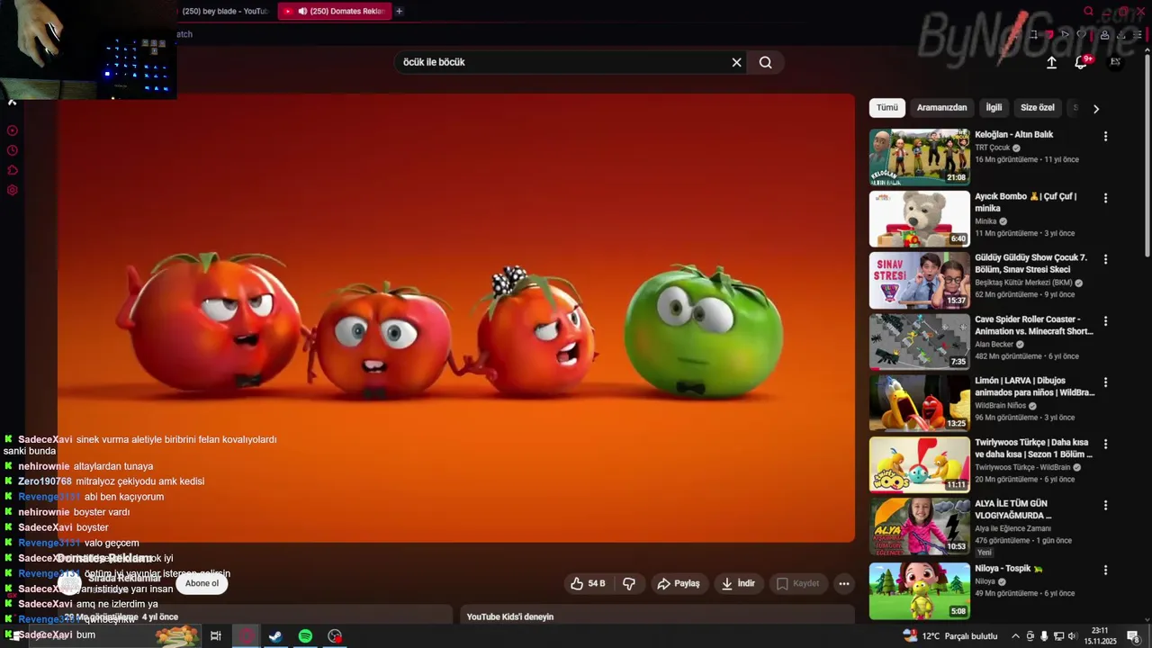1152x648 pixels.
Task: Open the OBS icon in taskbar
Action: point(335,636)
